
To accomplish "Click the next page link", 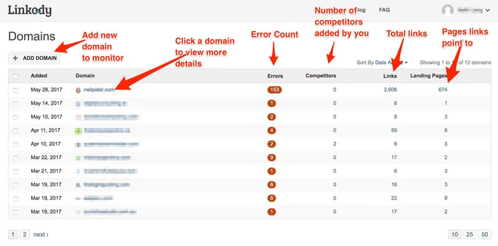I will tap(40, 235).
